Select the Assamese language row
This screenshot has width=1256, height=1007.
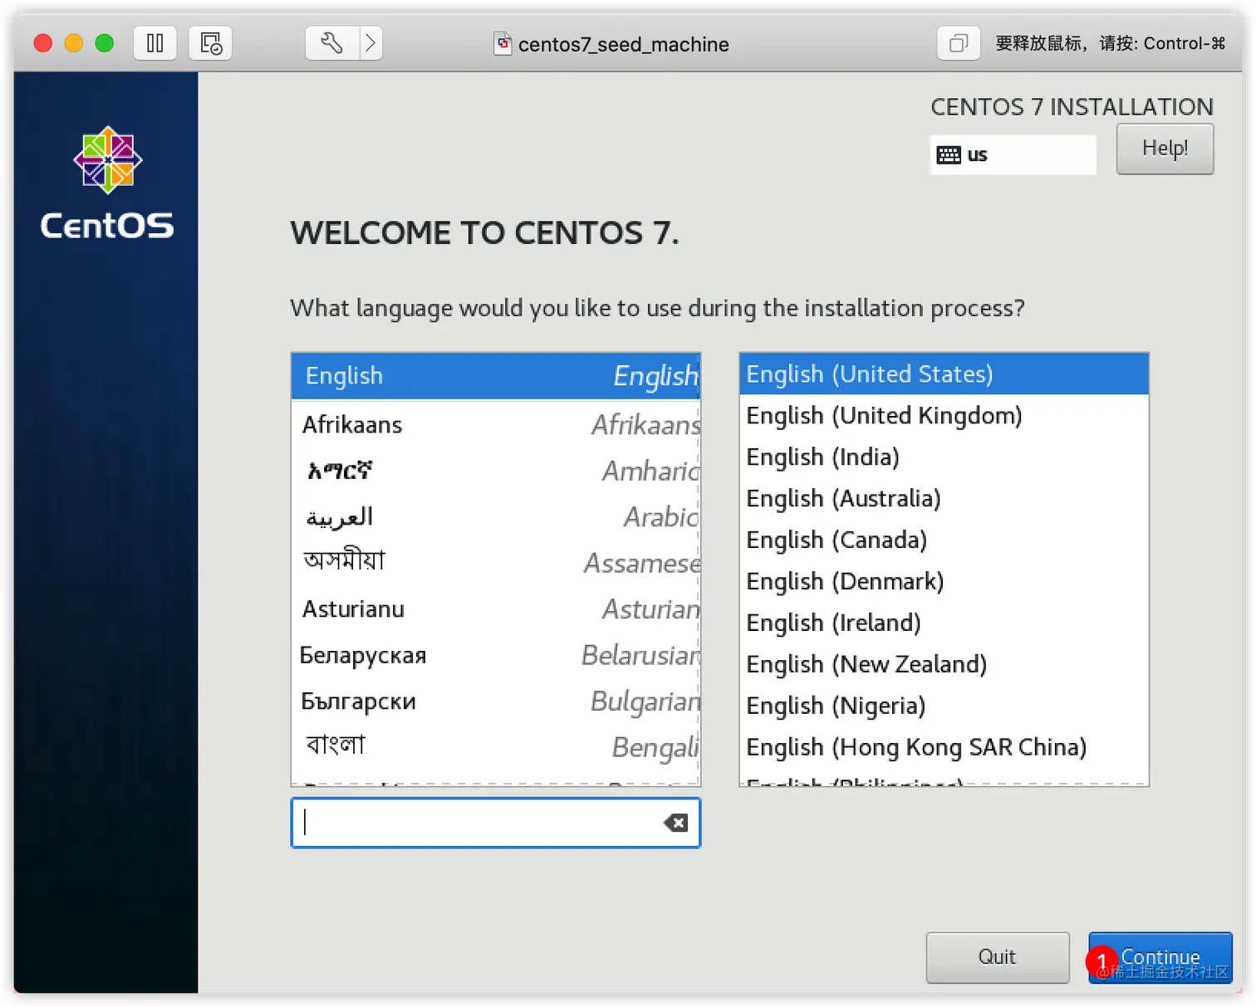tap(496, 563)
